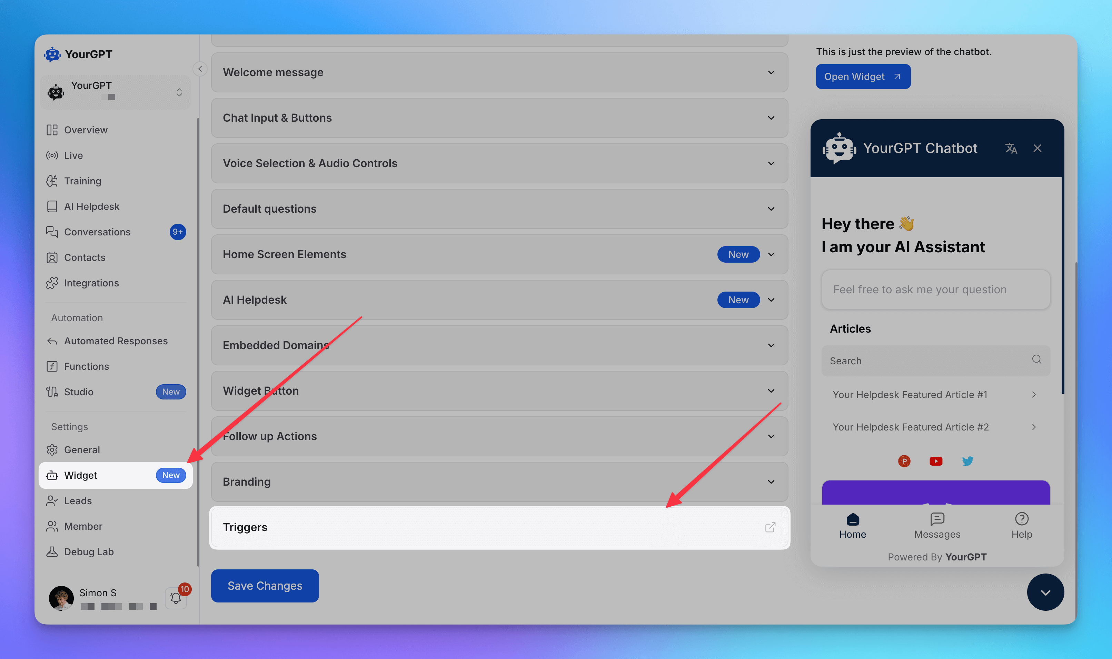Select the Debug Lab menu item label
This screenshot has width=1112, height=659.
click(89, 551)
